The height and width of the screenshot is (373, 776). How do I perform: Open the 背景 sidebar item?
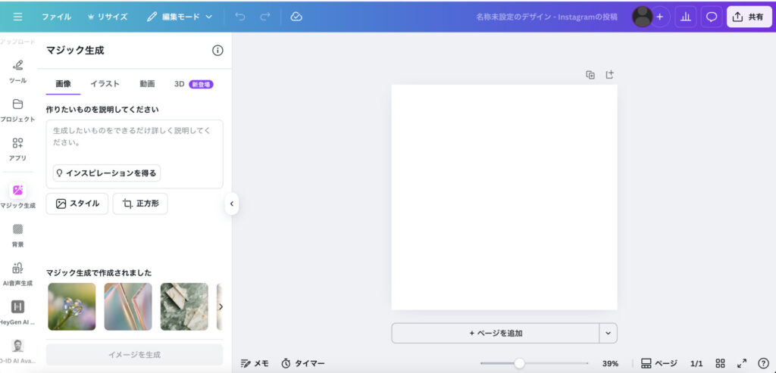18,235
